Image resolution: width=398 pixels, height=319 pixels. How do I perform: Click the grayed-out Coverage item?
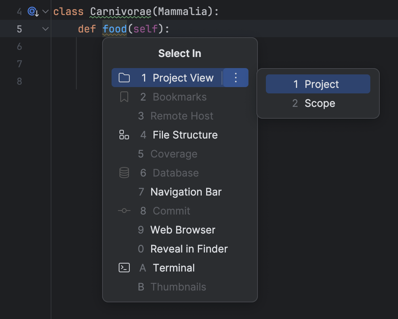pyautogui.click(x=174, y=154)
